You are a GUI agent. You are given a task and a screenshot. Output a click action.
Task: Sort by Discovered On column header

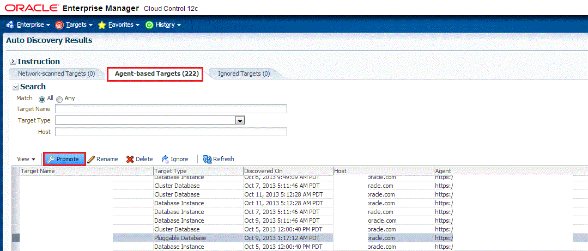(x=288, y=171)
